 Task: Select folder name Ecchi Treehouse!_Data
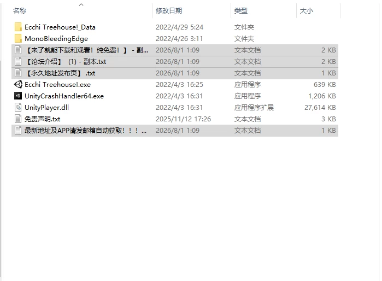pos(60,27)
